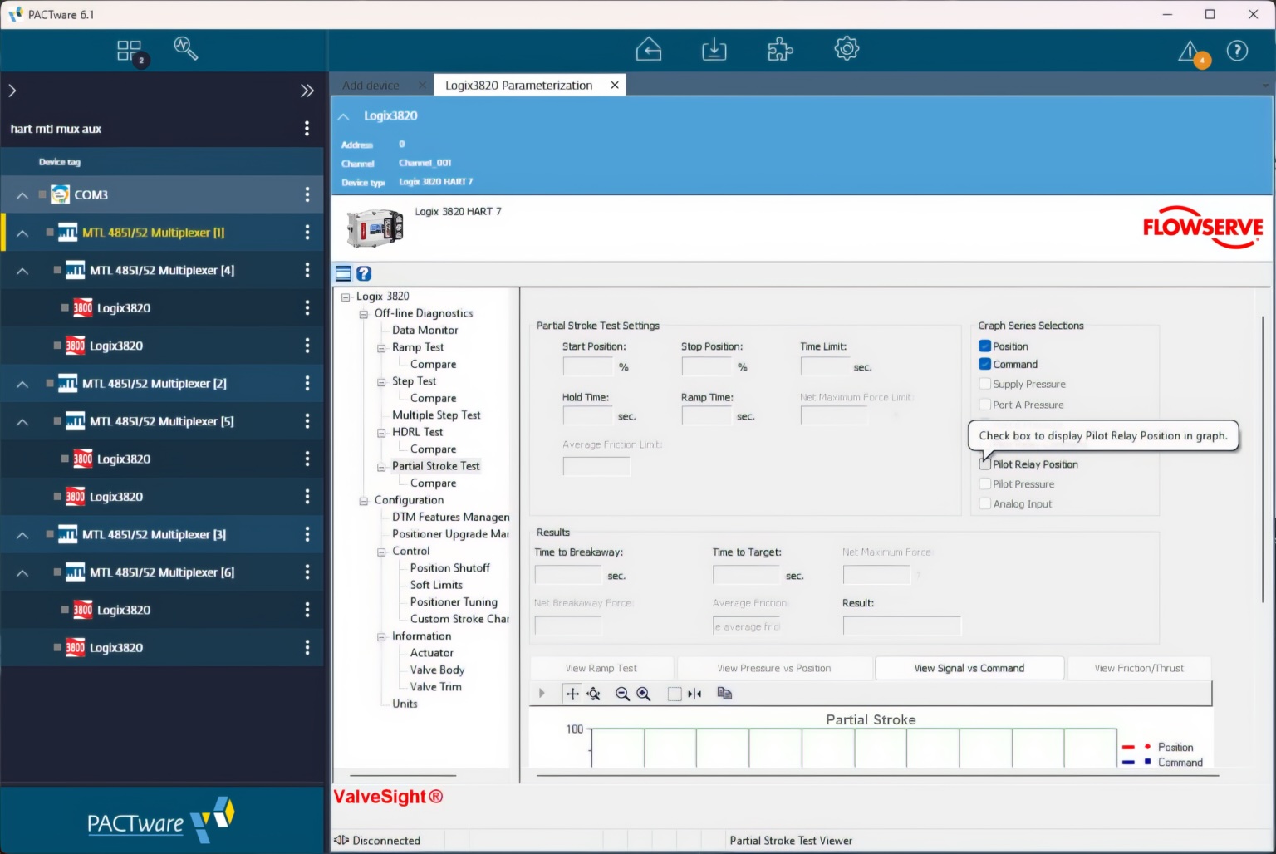Uncheck the Position graph series checkbox
Screen dimensions: 1276x854
[984, 346]
